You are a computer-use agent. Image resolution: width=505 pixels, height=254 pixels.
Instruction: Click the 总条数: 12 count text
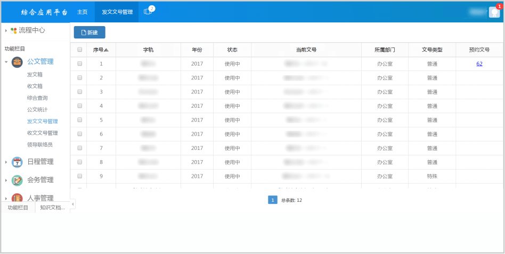291,201
